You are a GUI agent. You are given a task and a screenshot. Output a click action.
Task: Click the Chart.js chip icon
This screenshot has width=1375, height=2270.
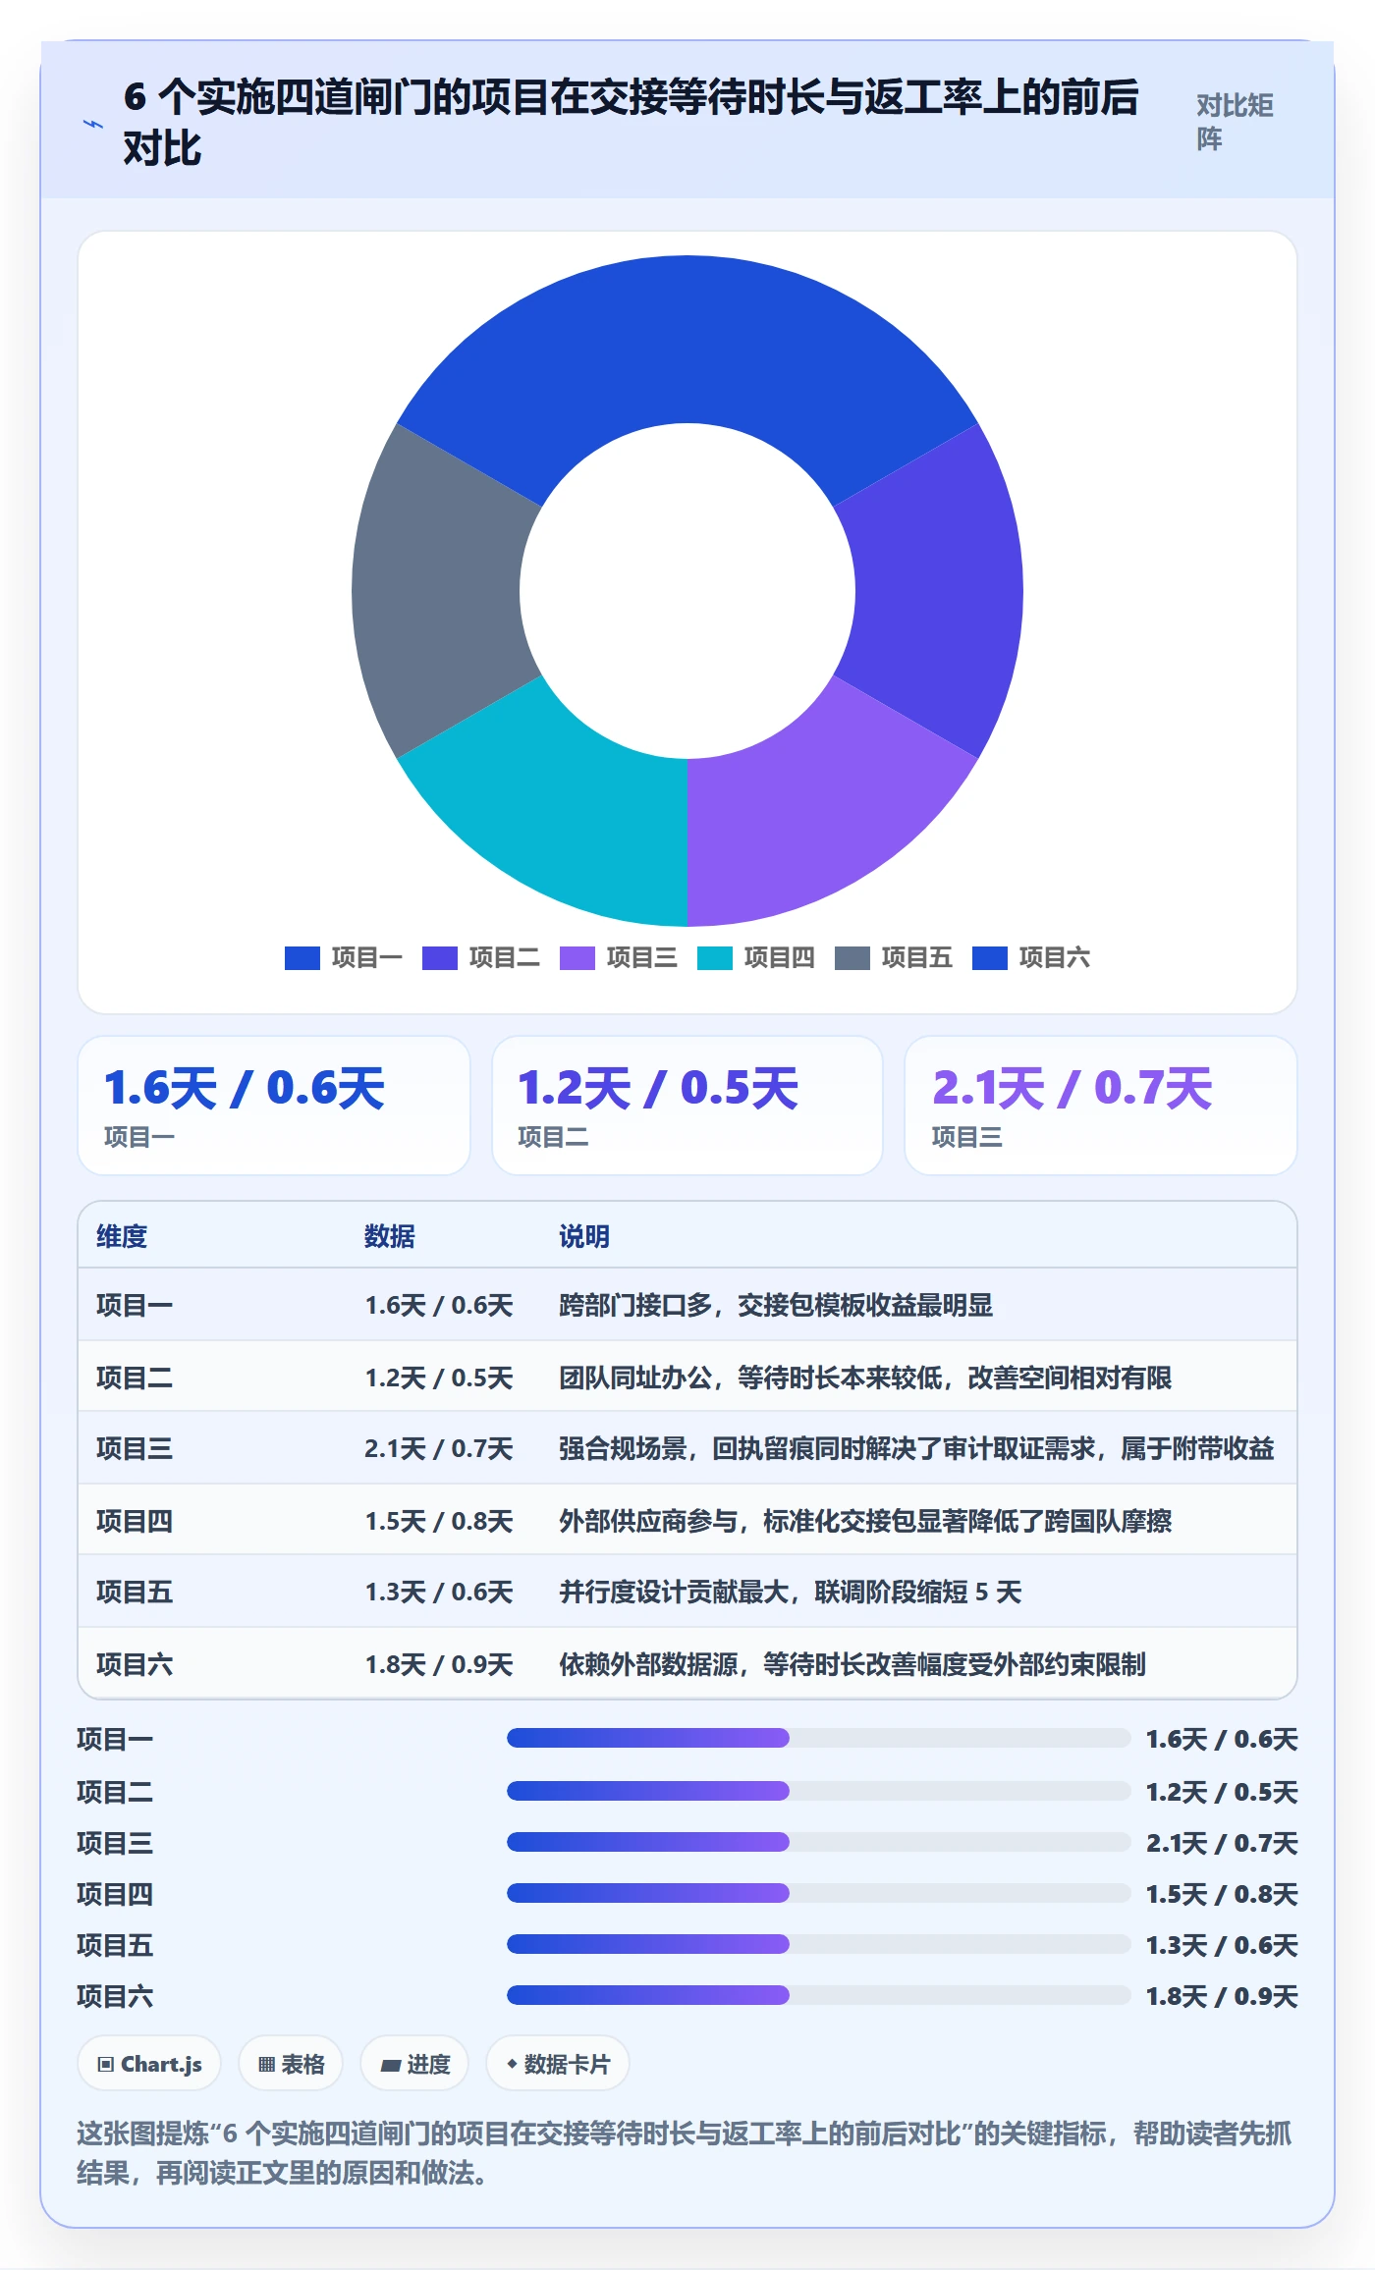tap(105, 2064)
